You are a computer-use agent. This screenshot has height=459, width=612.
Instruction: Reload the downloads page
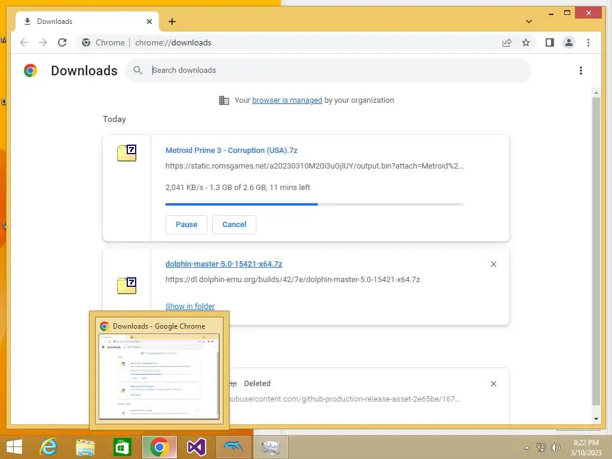(x=62, y=42)
